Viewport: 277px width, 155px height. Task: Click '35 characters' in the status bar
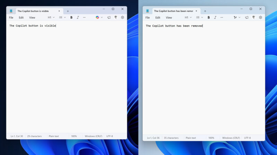click(x=171, y=138)
